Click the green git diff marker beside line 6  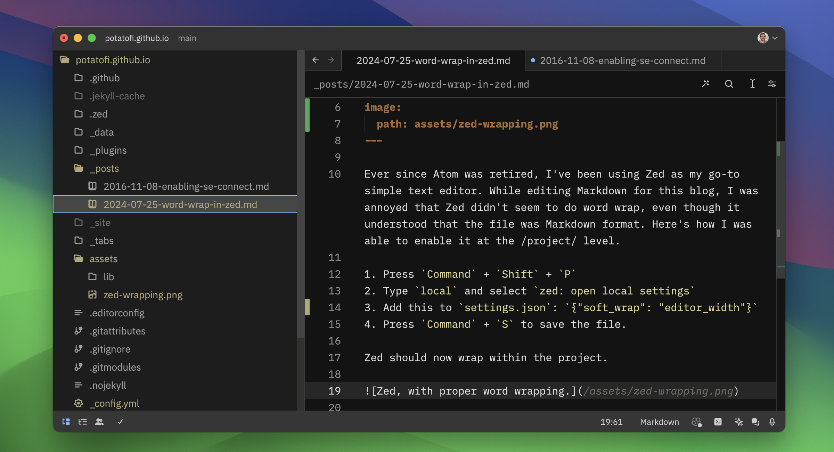point(307,115)
